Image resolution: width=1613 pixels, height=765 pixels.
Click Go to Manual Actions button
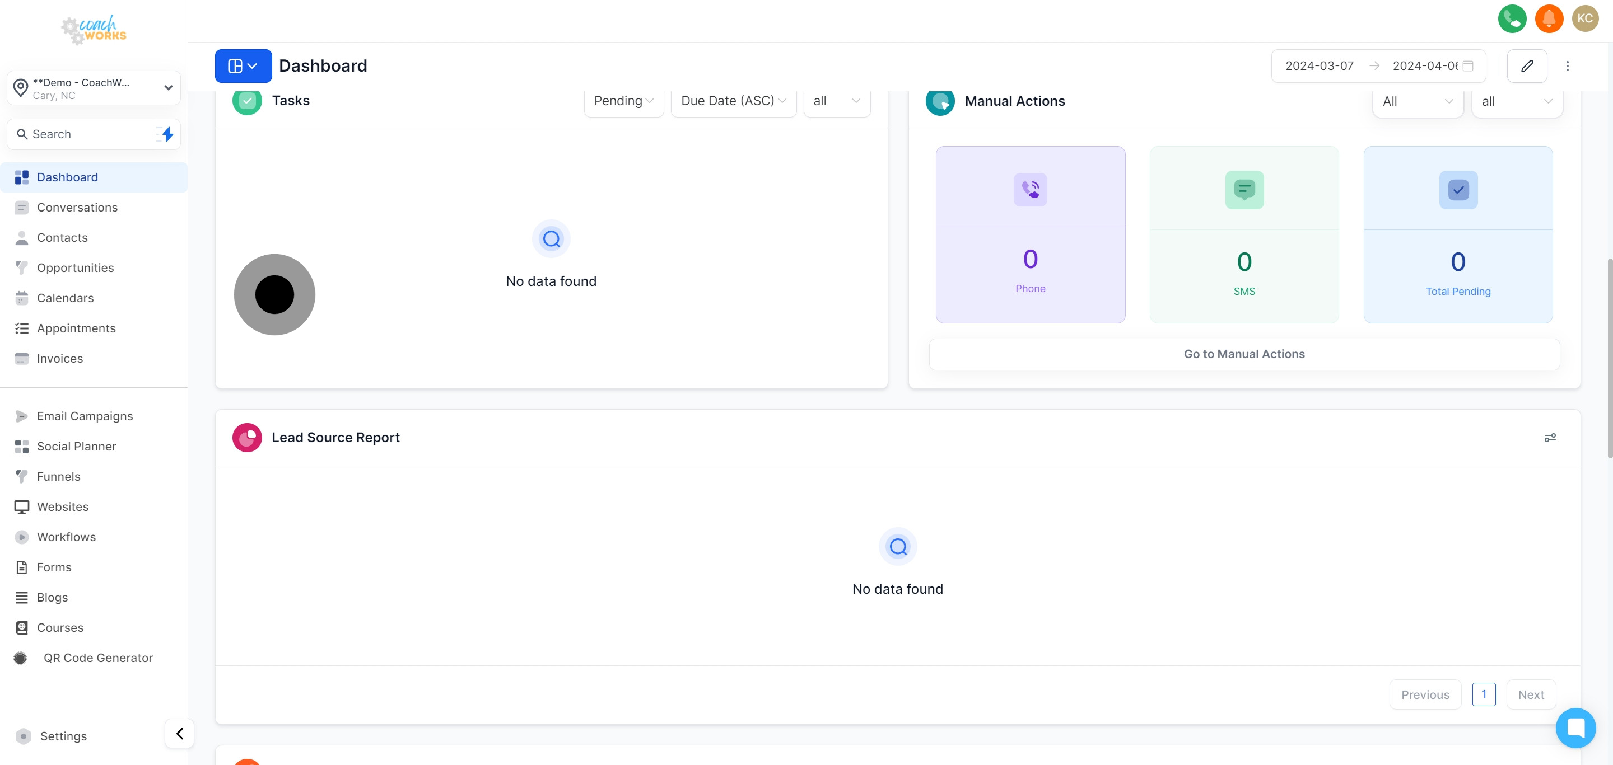click(x=1243, y=354)
